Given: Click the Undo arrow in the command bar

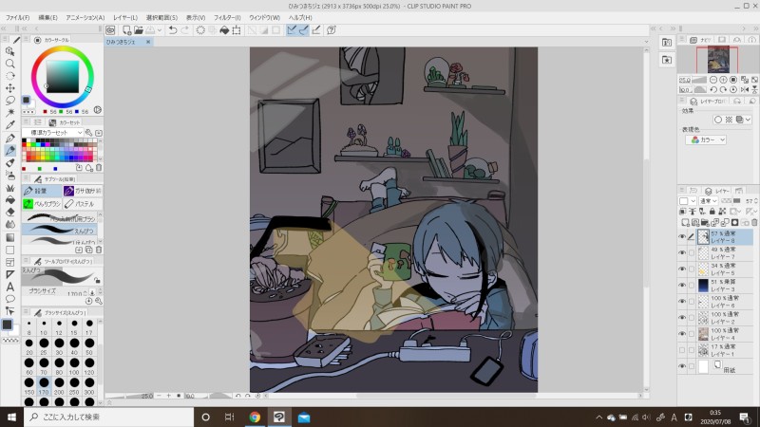Looking at the screenshot, I should [x=173, y=30].
